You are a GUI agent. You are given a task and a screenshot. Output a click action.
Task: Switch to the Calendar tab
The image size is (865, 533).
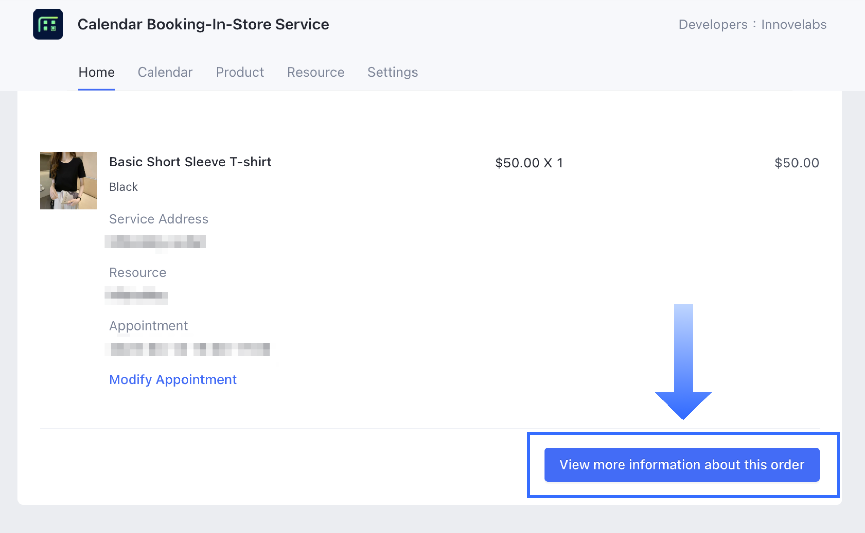click(165, 72)
